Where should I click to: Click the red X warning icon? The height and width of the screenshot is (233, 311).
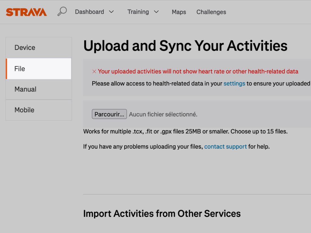pos(94,71)
